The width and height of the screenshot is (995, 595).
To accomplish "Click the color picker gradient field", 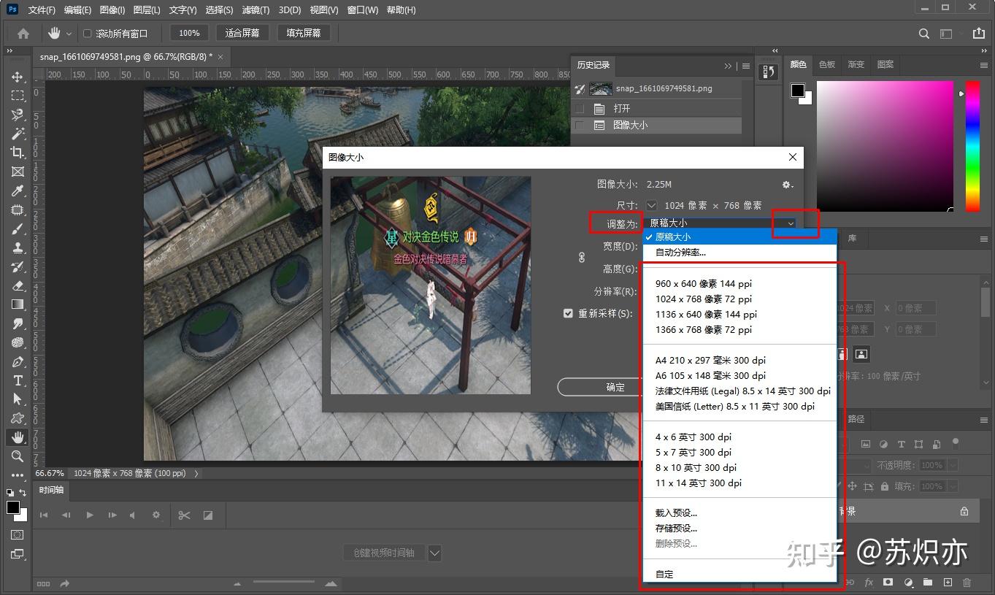I will [x=885, y=146].
